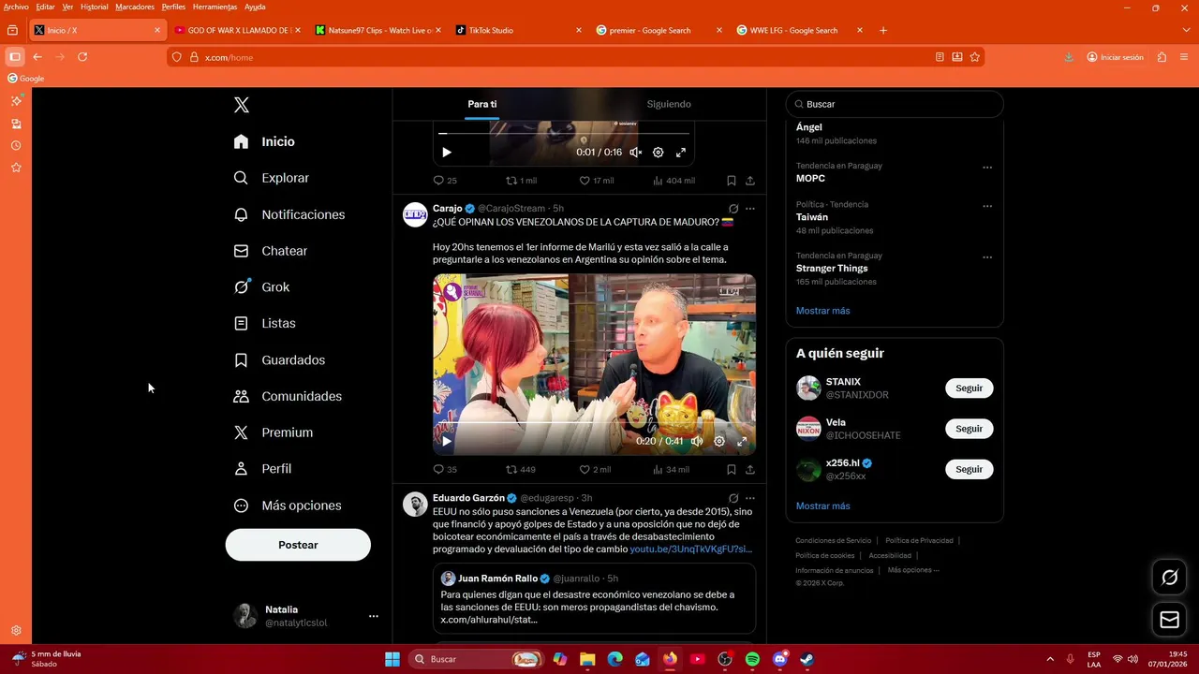Open floating messages envelope button
This screenshot has width=1199, height=674.
click(x=1169, y=620)
